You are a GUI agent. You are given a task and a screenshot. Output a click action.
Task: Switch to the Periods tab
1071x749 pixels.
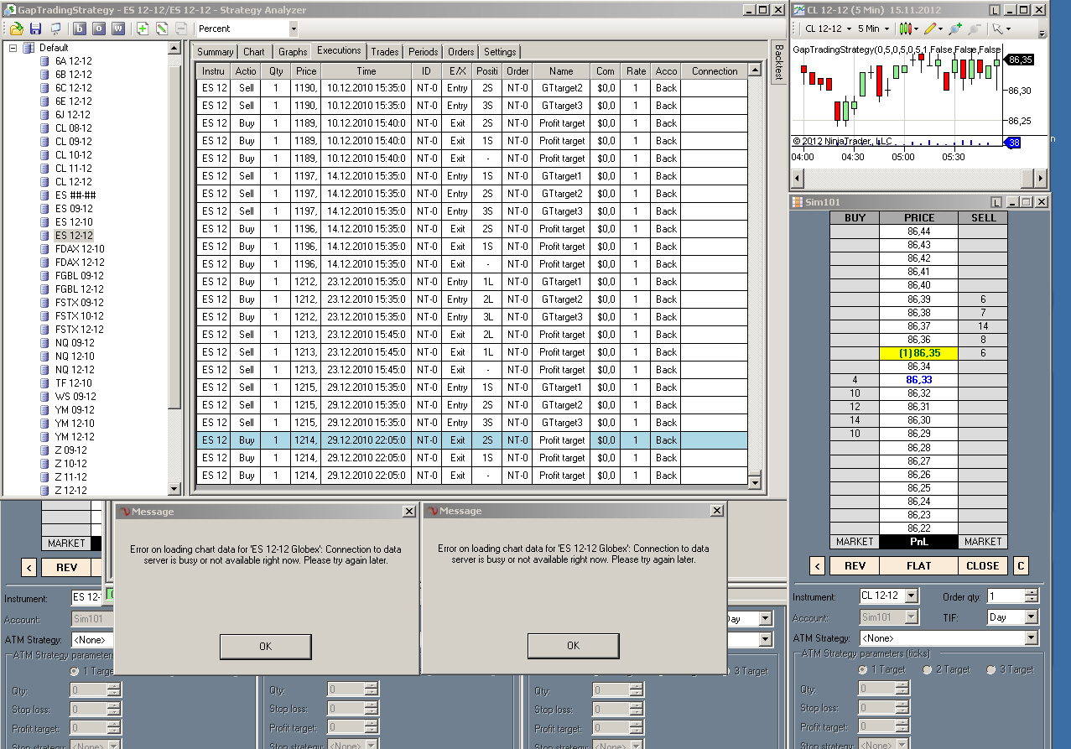[424, 52]
